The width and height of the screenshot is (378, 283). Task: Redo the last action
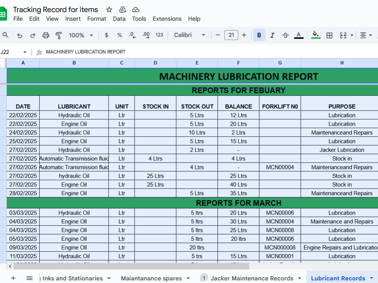point(33,35)
